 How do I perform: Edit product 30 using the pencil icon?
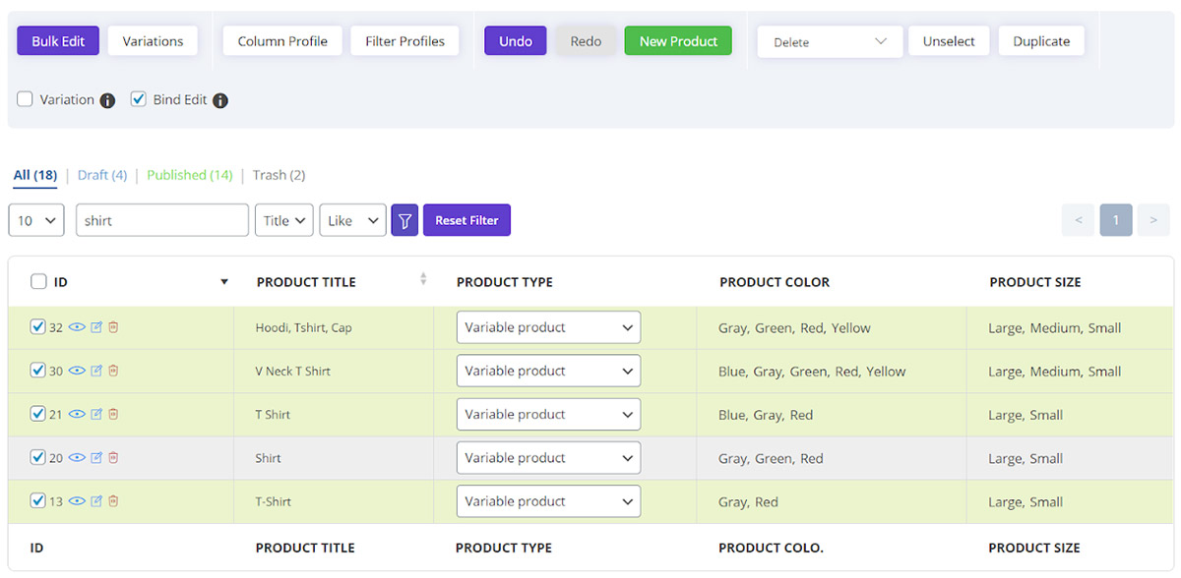96,371
